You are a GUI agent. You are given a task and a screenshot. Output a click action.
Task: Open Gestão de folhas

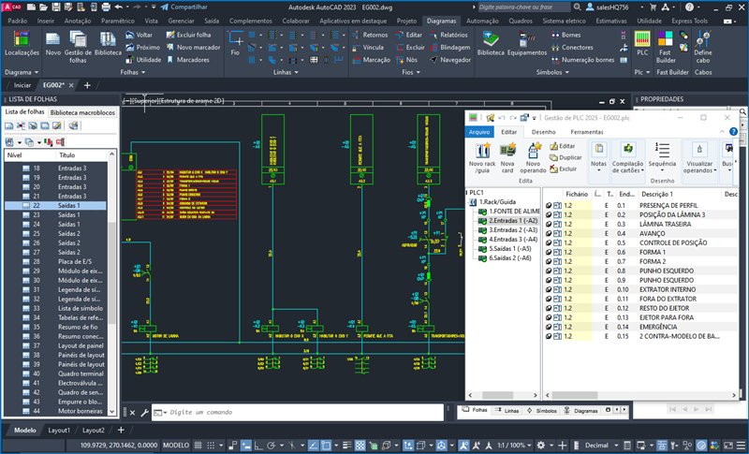click(x=78, y=47)
